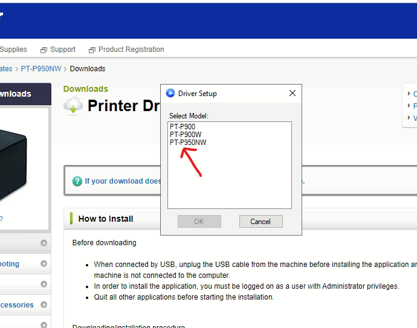Image resolution: width=417 pixels, height=328 pixels.
Task: Close the Driver Setup dialog
Action: tap(293, 93)
